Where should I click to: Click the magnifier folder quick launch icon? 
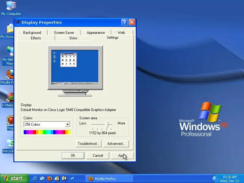(x=64, y=178)
